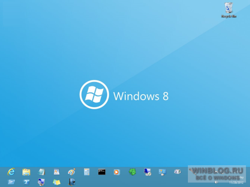Launch WordPad document icon

pyautogui.click(x=56, y=172)
